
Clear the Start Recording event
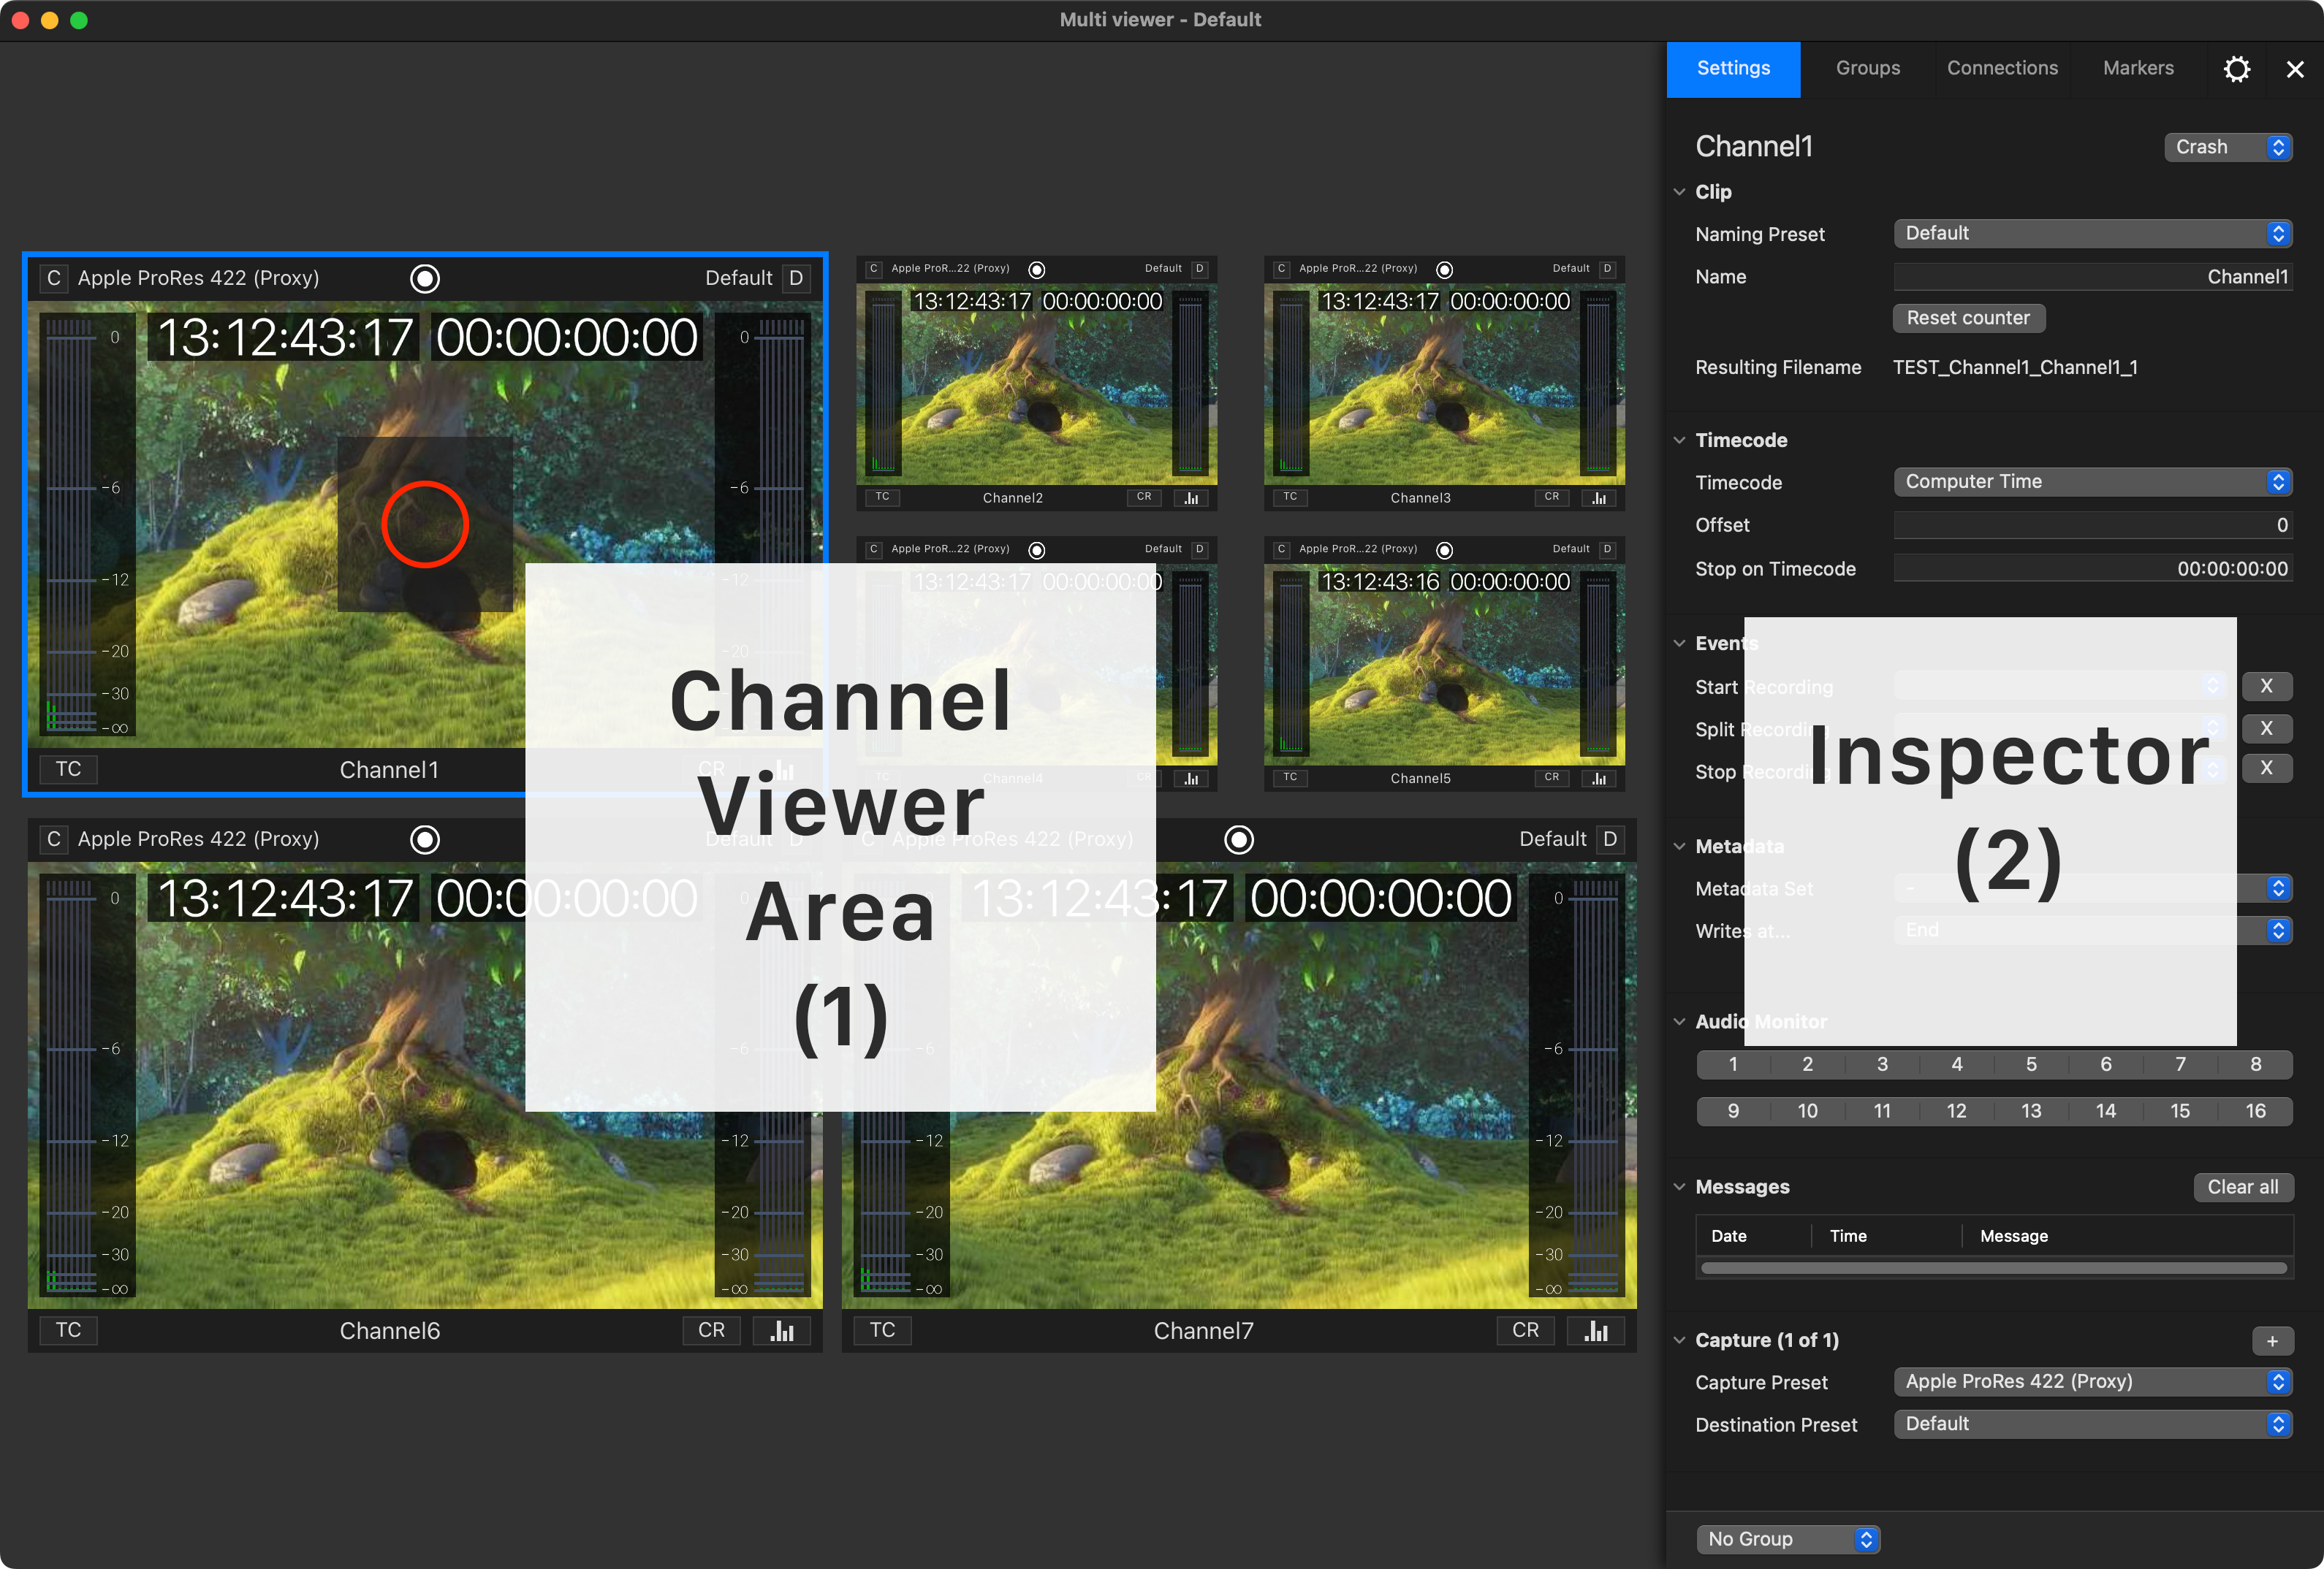pyautogui.click(x=2266, y=687)
